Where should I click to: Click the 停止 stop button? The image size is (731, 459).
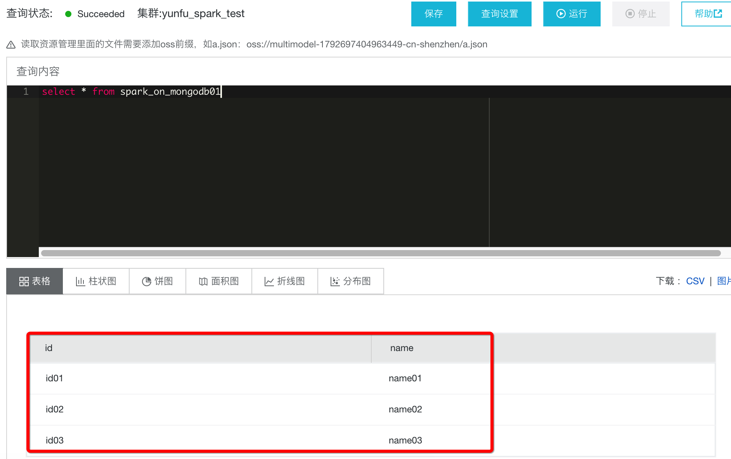pyautogui.click(x=641, y=14)
